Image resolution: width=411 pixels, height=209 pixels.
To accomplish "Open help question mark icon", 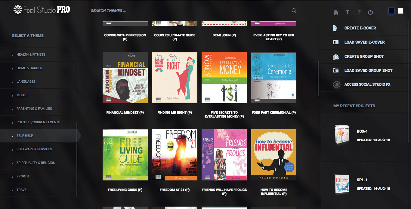I will [359, 12].
